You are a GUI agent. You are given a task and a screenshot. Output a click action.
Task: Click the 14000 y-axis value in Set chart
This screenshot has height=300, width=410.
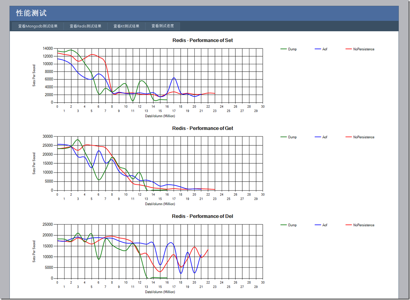tap(48, 48)
